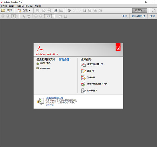This screenshot has width=157, height=147.
Task: Click the Create PDF icon
Action: click(x=19, y=10)
